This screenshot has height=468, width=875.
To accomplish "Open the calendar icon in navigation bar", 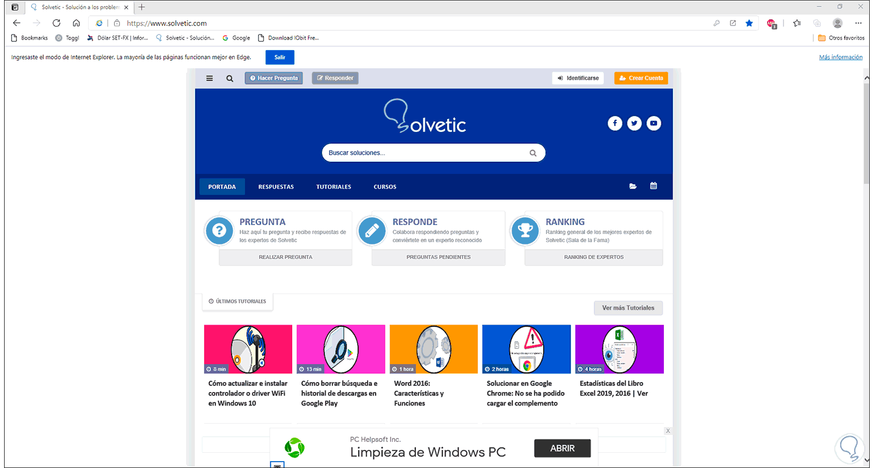I will [x=653, y=187].
